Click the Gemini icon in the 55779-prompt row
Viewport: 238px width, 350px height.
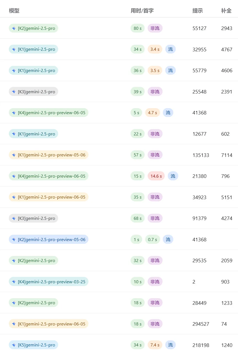[14, 71]
